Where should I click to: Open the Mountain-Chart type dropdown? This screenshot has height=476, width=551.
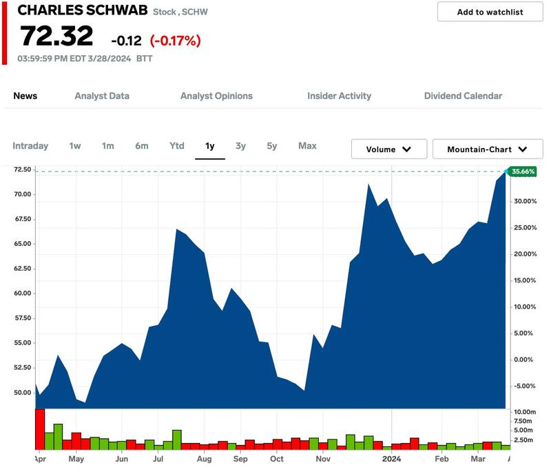click(x=488, y=149)
